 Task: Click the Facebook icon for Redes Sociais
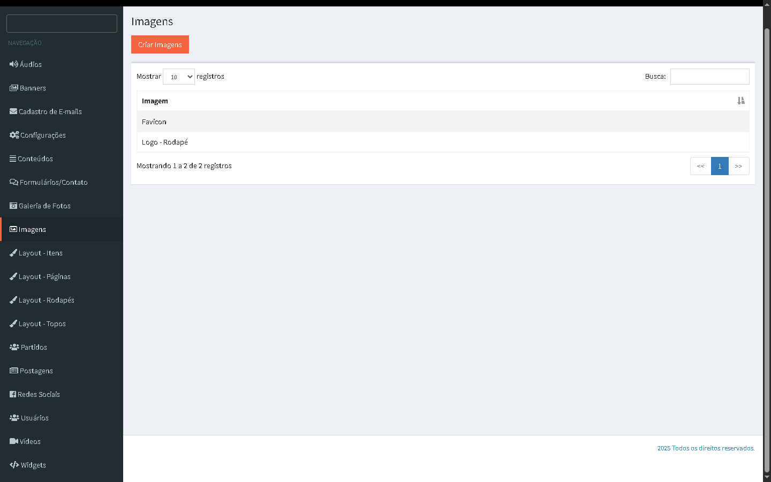tap(13, 394)
